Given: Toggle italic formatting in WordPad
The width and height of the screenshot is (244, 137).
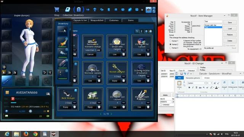Looking at the screenshot, I should pyautogui.click(x=193, y=88).
